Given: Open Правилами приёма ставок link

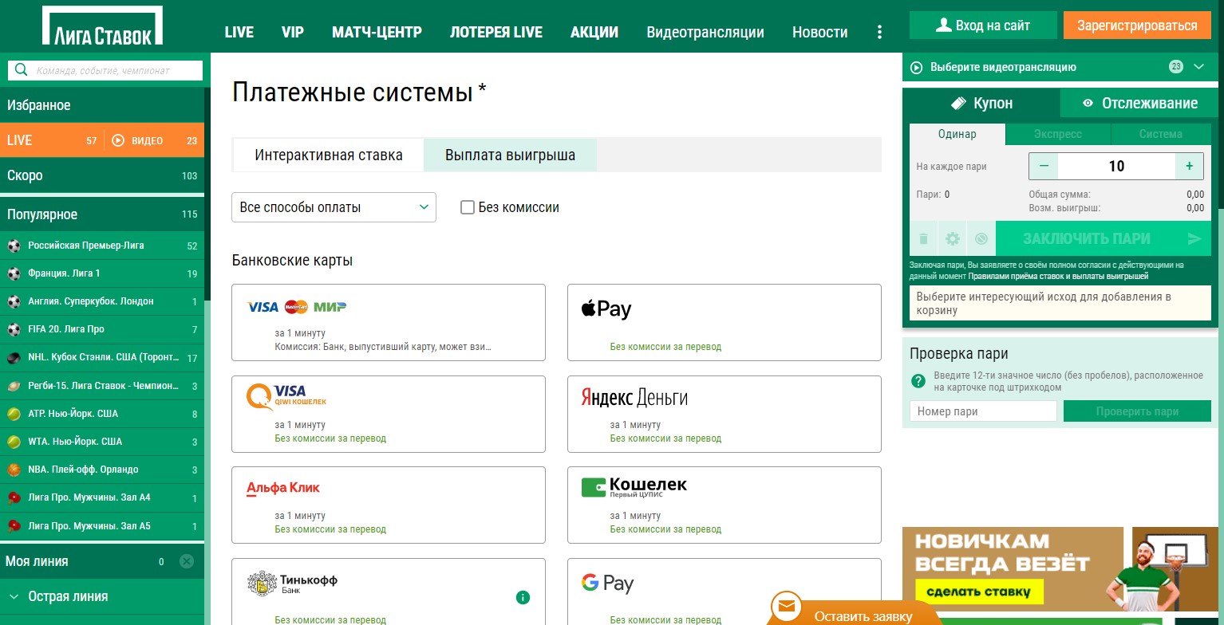Looking at the screenshot, I should coord(1058,277).
